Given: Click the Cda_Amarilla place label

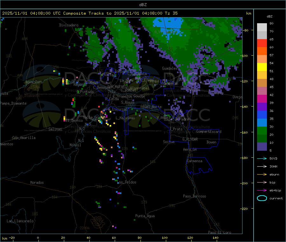Looking at the screenshot, I should coord(24,138).
